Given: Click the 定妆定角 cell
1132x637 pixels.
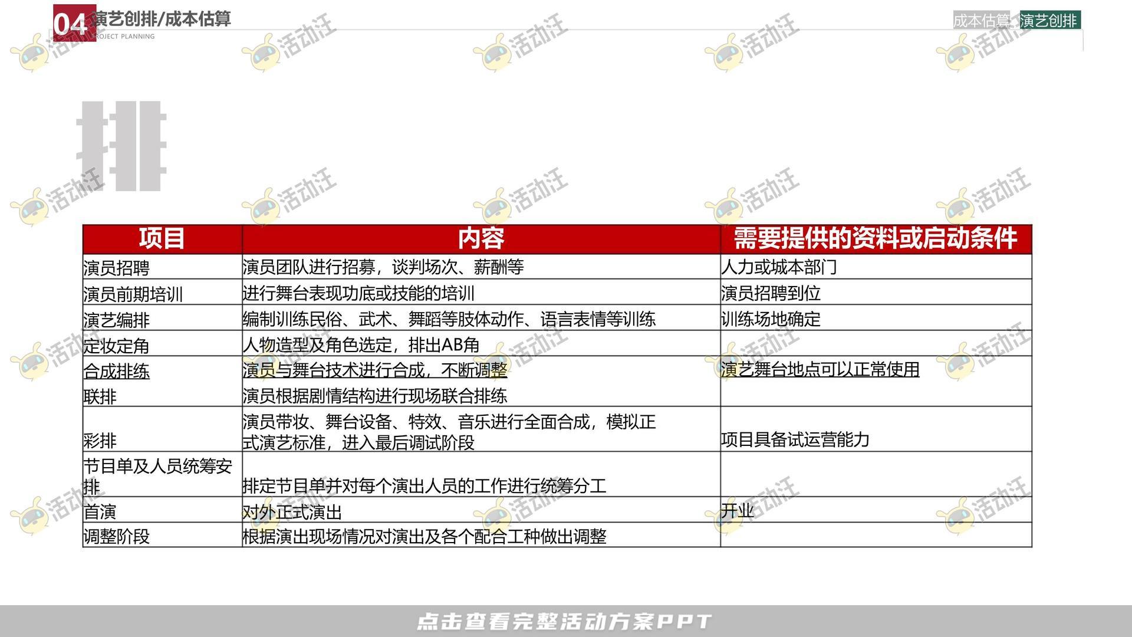Looking at the screenshot, I should pos(162,343).
